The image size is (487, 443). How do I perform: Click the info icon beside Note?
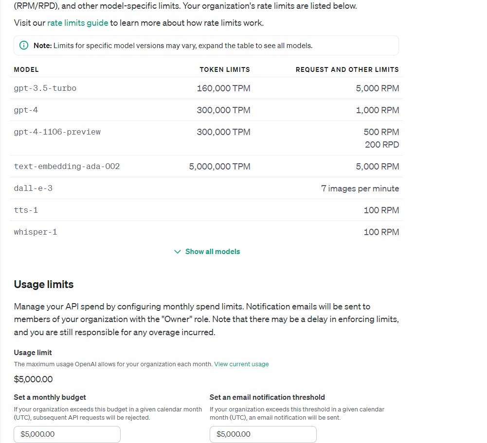(x=24, y=45)
